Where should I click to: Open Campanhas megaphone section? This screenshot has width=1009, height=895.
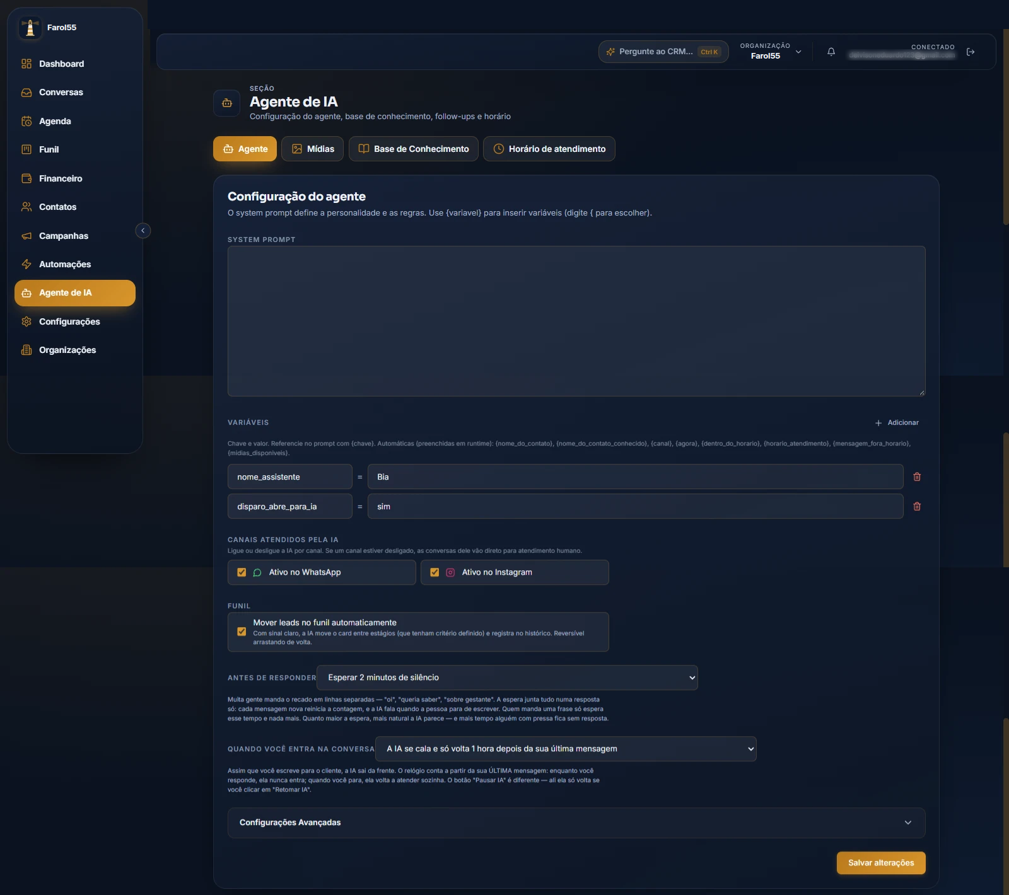tap(74, 236)
